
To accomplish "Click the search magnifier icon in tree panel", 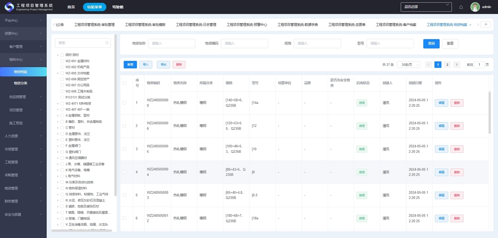I will pos(107,43).
